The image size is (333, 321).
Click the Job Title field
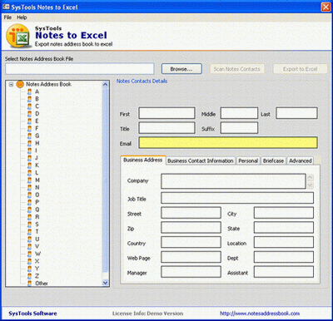point(237,198)
